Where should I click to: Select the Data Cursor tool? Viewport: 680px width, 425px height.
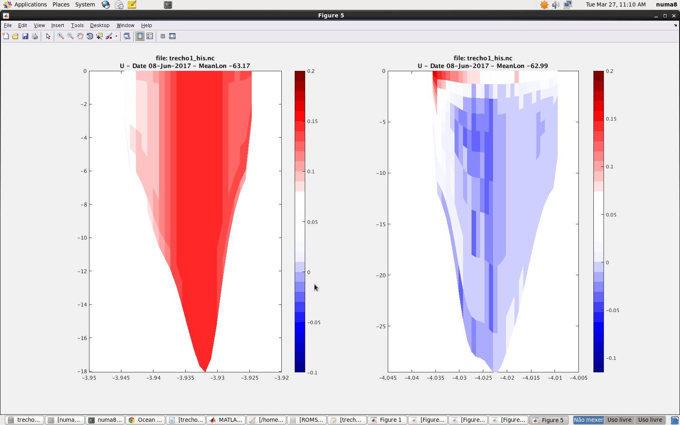point(100,36)
